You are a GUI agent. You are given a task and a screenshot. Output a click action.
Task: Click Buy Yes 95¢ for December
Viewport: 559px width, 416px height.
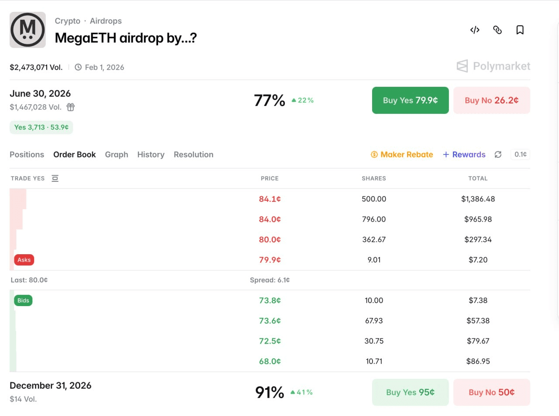coord(410,392)
